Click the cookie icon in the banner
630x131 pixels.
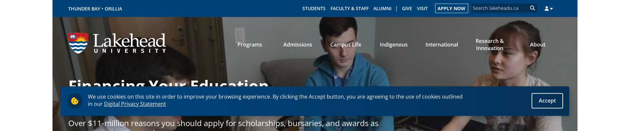click(75, 101)
